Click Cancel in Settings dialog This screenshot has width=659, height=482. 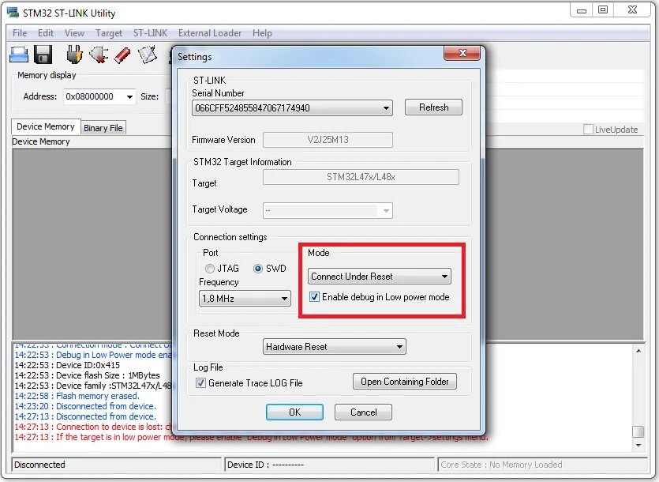[x=364, y=412]
